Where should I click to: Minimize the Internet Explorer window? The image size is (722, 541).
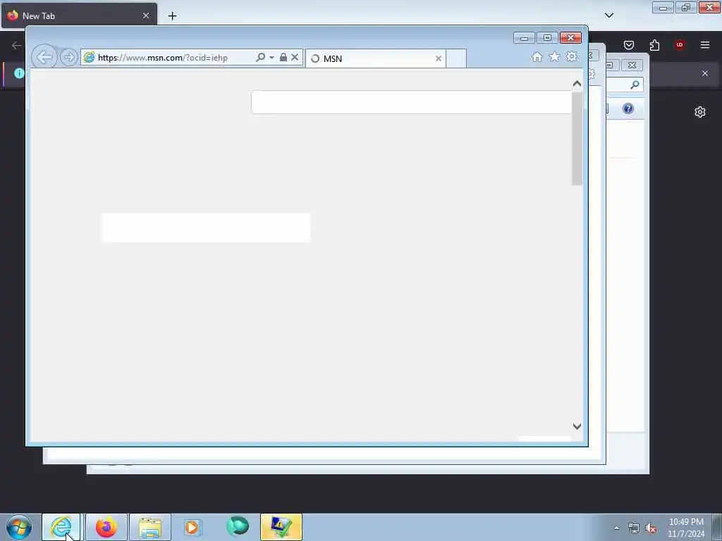[524, 38]
